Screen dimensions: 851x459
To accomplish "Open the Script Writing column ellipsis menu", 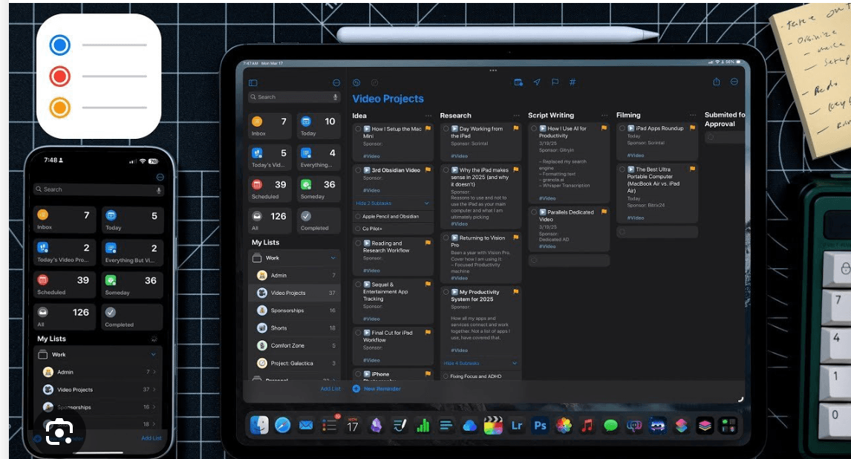I will [604, 116].
